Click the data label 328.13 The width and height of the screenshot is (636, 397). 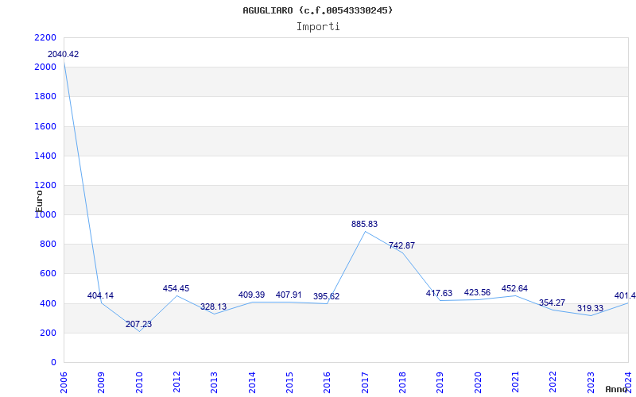pos(213,306)
